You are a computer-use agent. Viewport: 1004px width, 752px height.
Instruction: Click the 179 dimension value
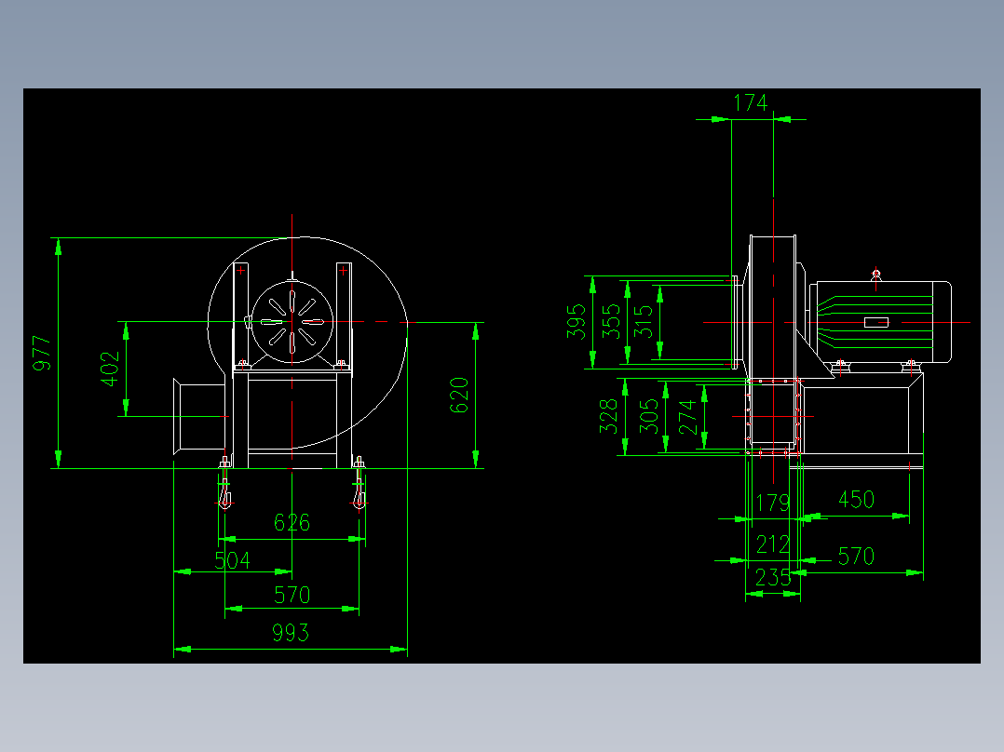point(773,504)
